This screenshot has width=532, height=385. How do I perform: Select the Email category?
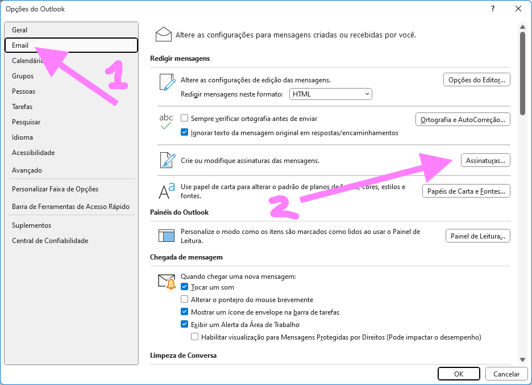[x=71, y=45]
